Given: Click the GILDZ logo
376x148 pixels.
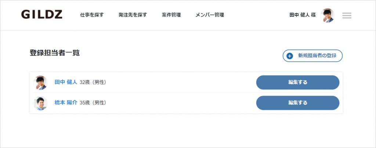Looking at the screenshot, I should click(x=42, y=15).
